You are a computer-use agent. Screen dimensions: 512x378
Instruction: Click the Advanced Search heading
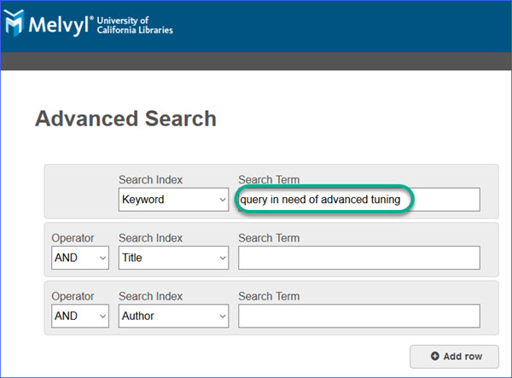click(125, 118)
